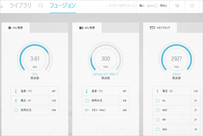The image size is (203, 136).
Task: Click the CPU temperature thermometer icon
Action: [x=15, y=91]
